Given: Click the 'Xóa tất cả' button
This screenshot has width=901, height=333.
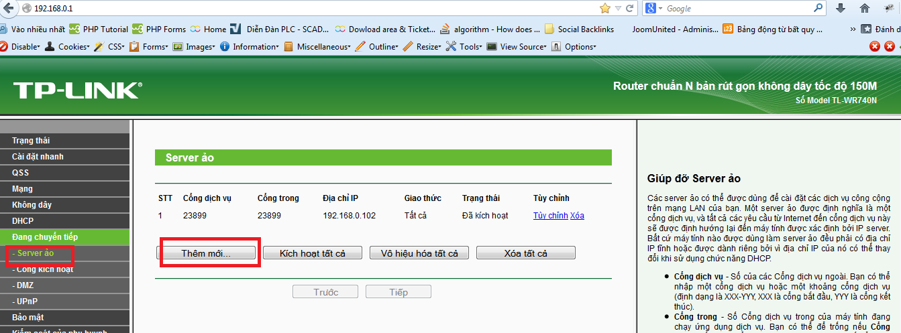Looking at the screenshot, I should 526,253.
